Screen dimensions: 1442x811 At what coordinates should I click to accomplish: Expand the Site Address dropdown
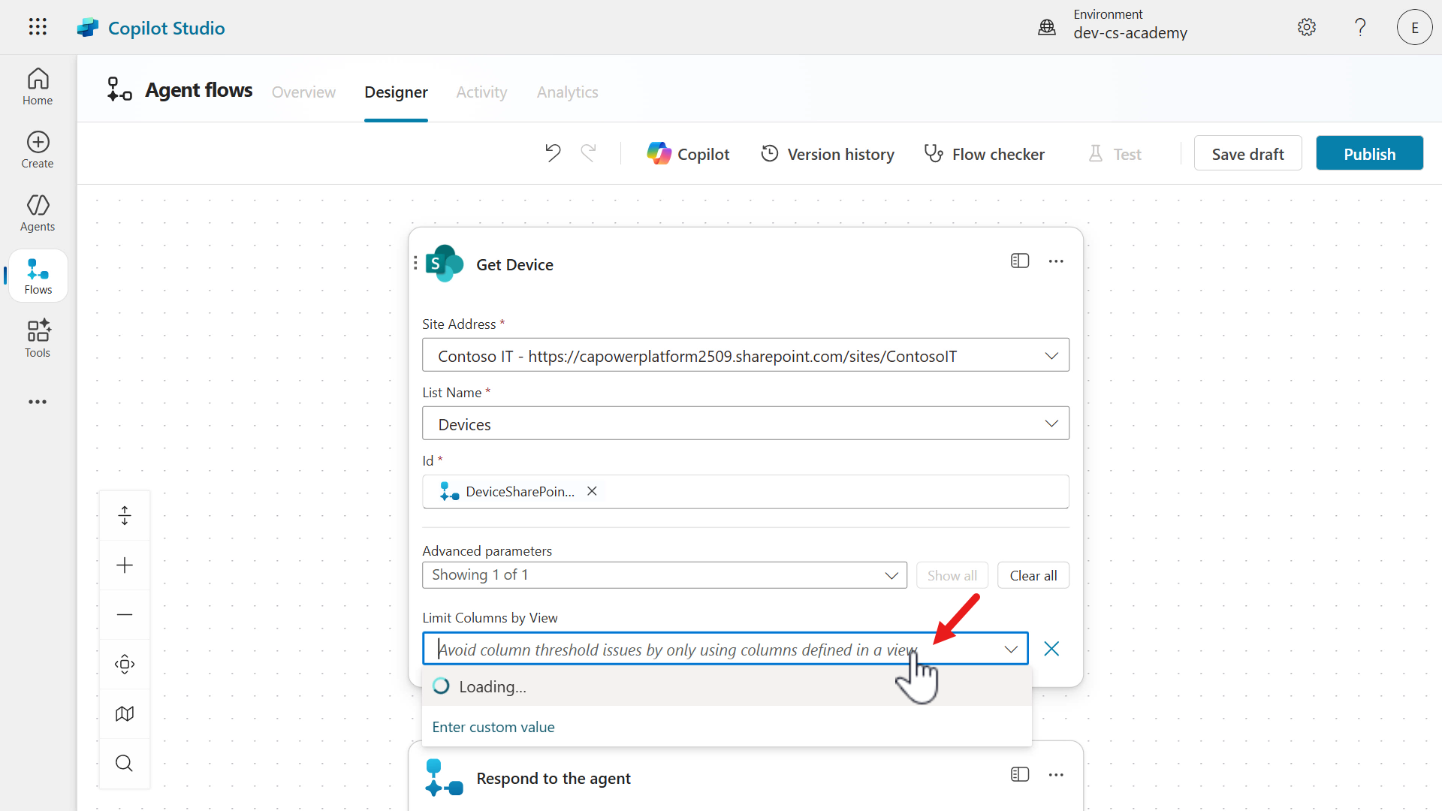pyautogui.click(x=1051, y=355)
